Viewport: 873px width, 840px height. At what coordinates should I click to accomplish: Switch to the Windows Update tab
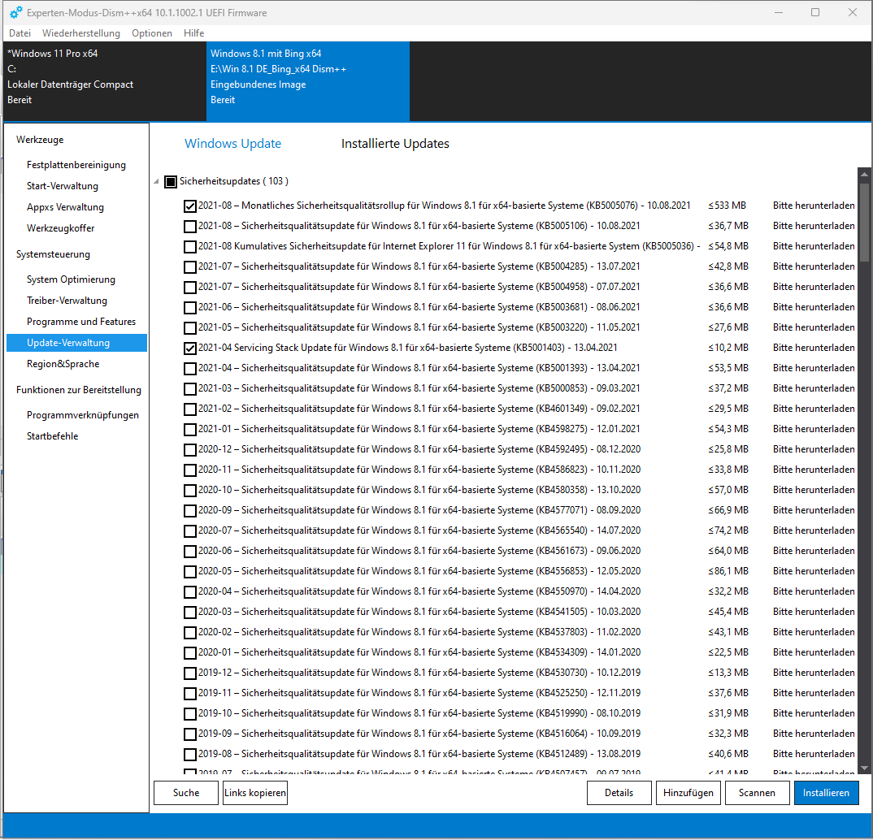pos(232,144)
